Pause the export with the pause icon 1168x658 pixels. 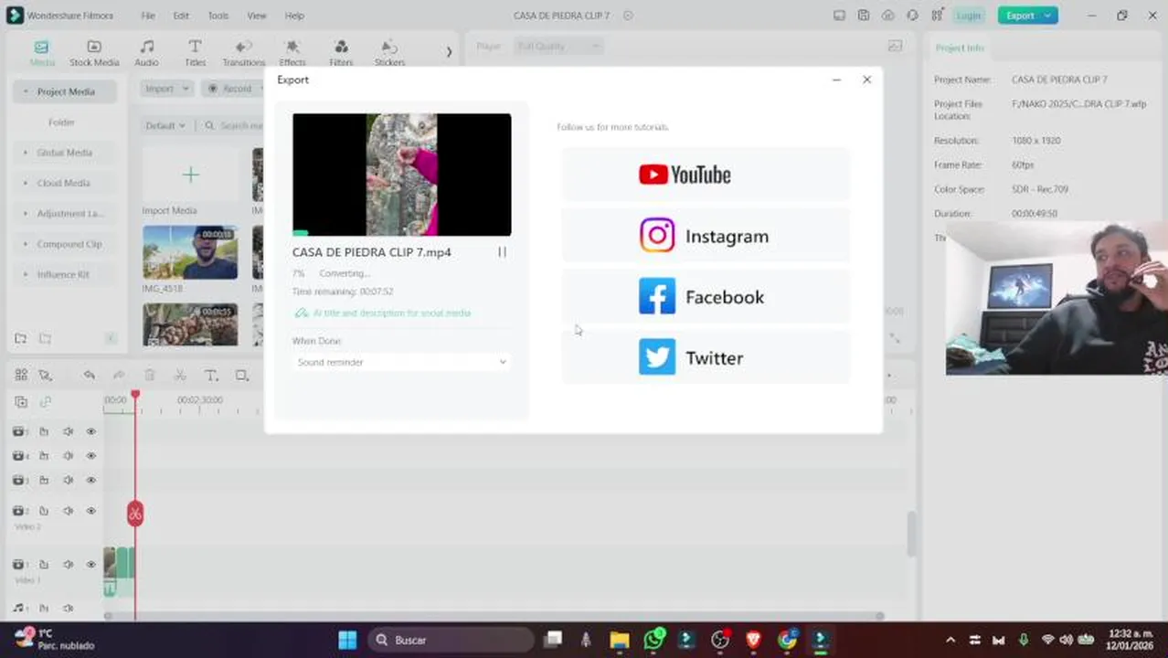(x=502, y=252)
